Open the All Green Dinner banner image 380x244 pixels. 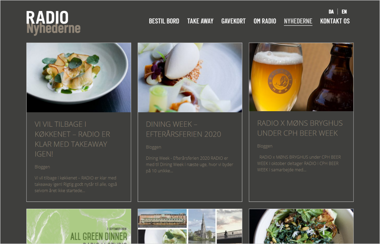(x=79, y=226)
